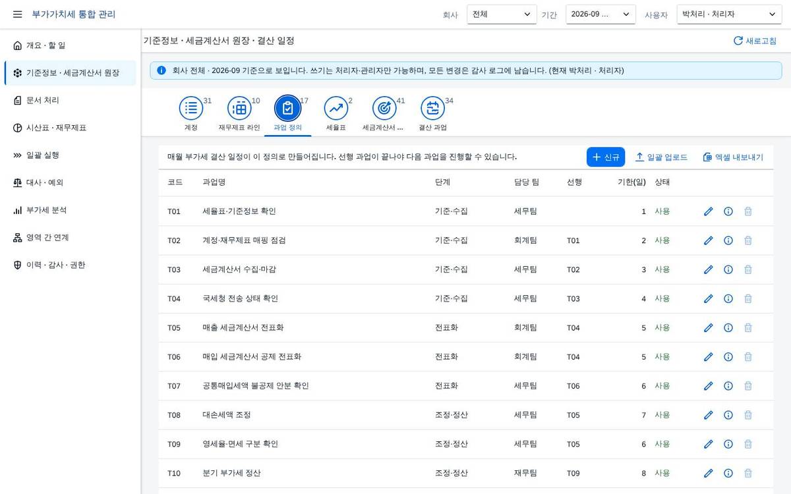The image size is (791, 494).
Task: Edit row T08 with pencil icon
Action: [x=709, y=415]
